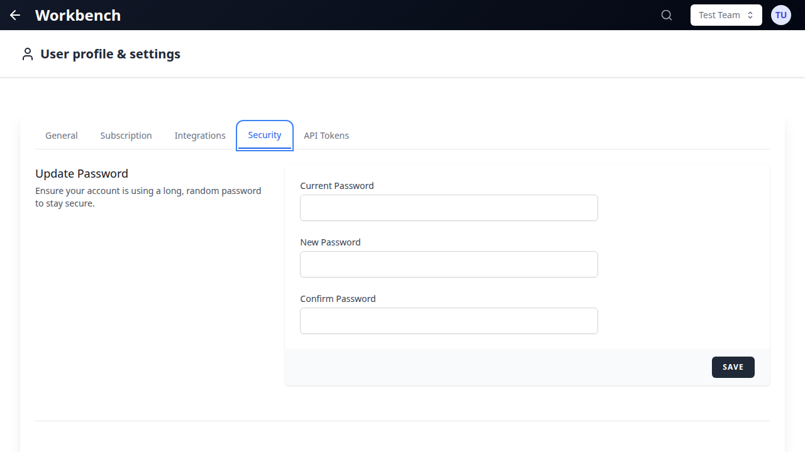Click the password security description text

[x=148, y=197]
